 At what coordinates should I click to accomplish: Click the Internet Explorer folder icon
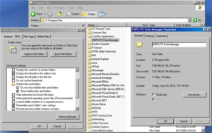[x=89, y=59]
